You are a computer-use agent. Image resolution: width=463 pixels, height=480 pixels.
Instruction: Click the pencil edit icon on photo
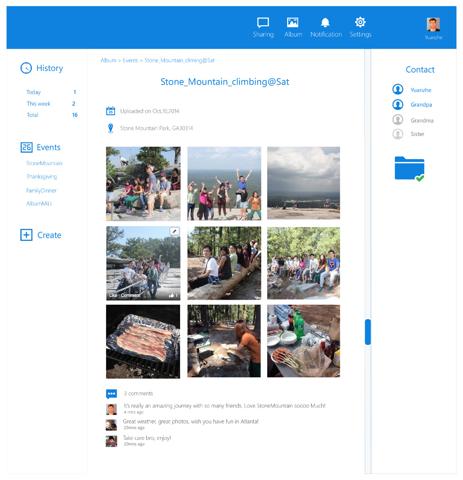(175, 231)
